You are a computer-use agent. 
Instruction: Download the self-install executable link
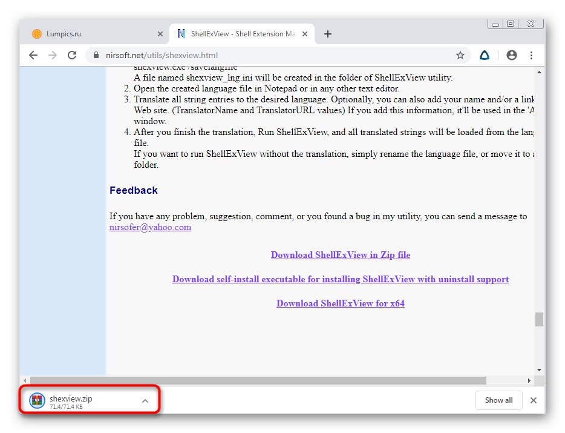point(341,279)
